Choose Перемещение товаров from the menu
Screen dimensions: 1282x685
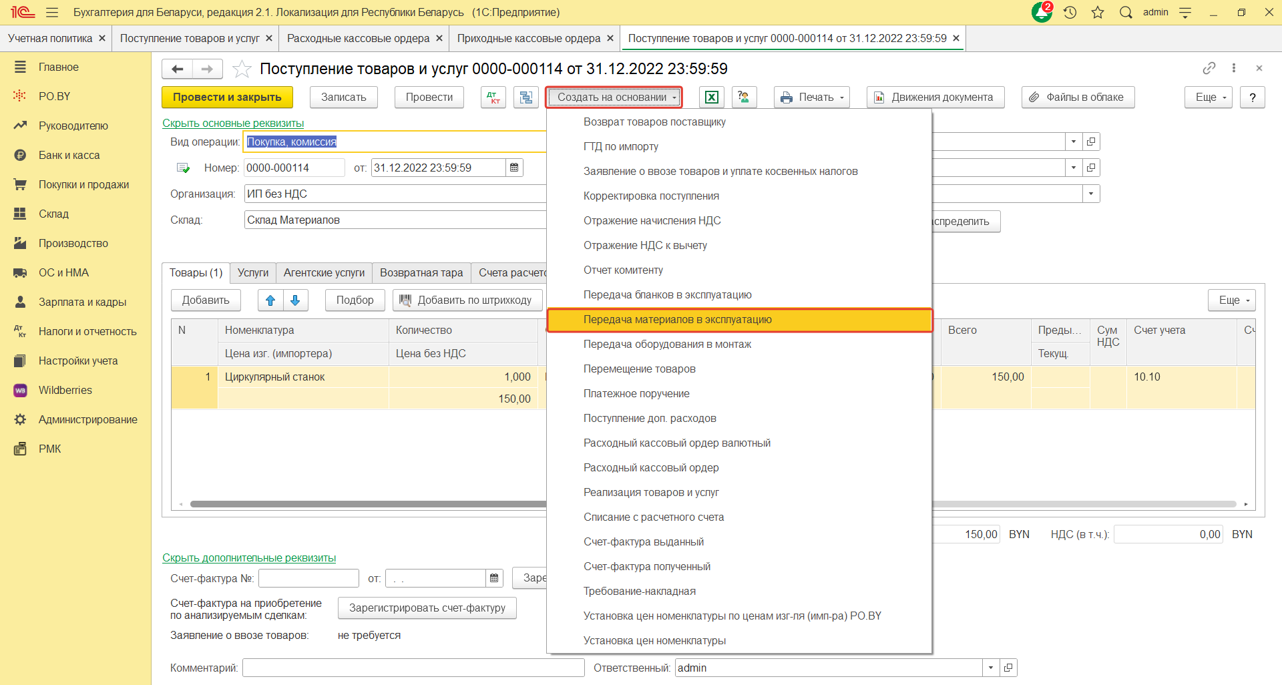(x=639, y=369)
